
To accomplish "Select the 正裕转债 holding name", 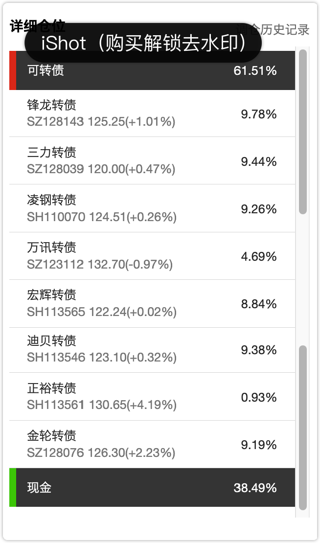I will pyautogui.click(x=52, y=388).
